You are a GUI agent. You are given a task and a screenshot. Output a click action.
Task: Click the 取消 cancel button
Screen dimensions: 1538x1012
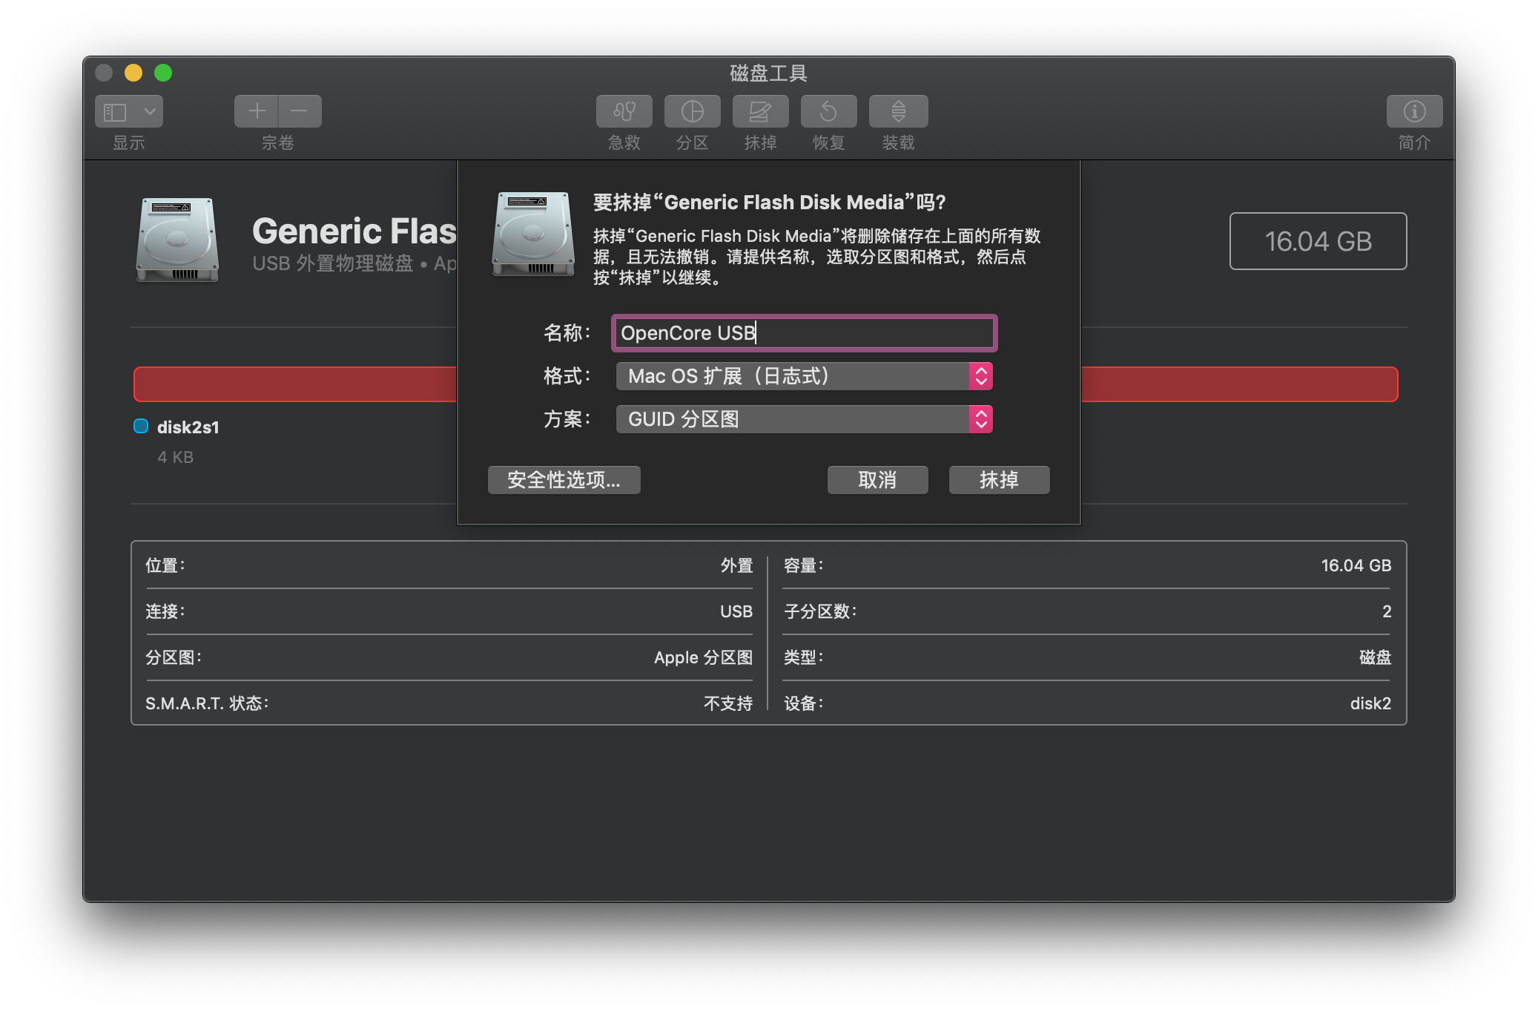[x=877, y=480]
